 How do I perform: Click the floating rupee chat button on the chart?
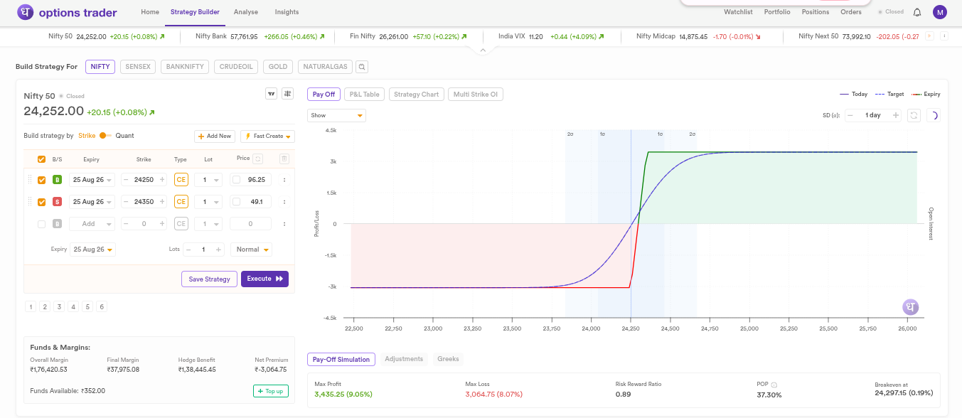(911, 307)
